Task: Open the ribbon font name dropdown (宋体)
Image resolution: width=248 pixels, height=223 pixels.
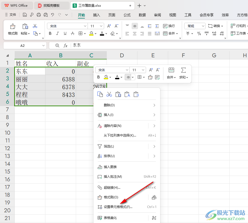Action: 85,26
